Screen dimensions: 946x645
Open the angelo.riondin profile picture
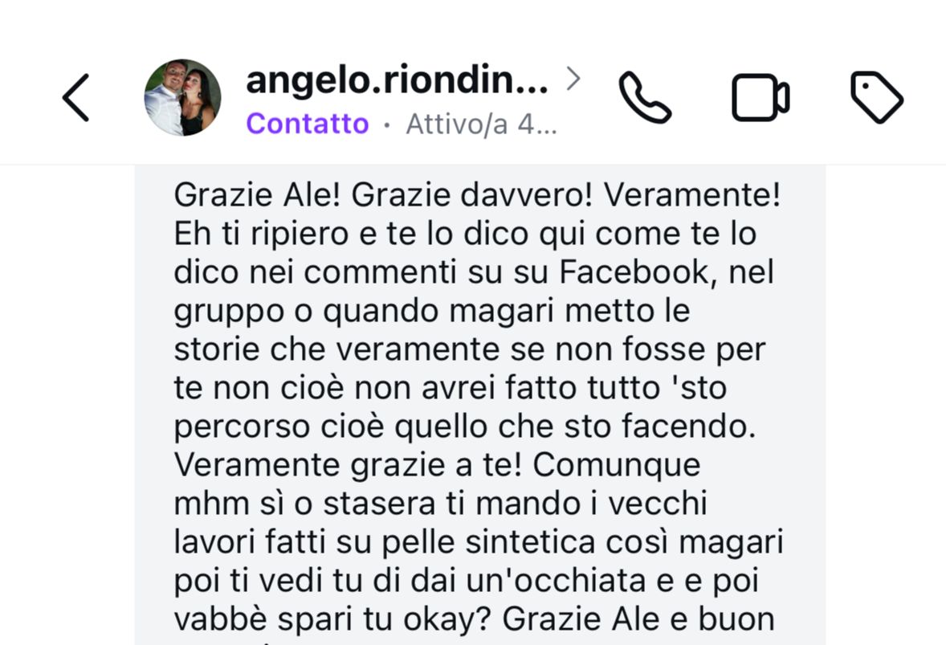182,98
